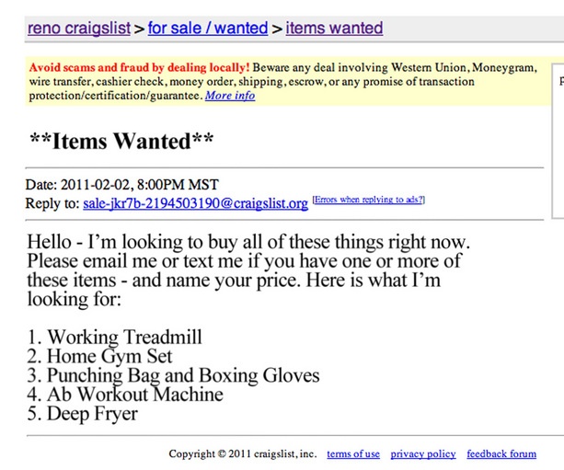
Task: Click More info in the scam warning
Action: 230,96
